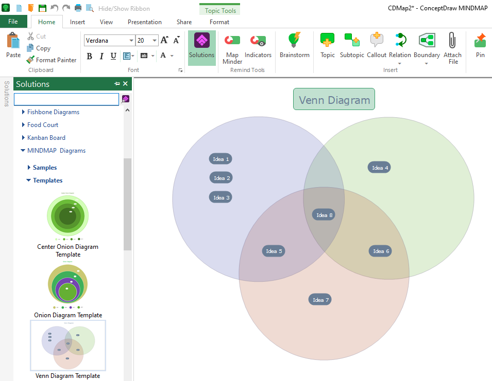Screen dimensions: 492x381
Task: Select the Venn Diagram Template thumbnail
Action: pyautogui.click(x=68, y=346)
